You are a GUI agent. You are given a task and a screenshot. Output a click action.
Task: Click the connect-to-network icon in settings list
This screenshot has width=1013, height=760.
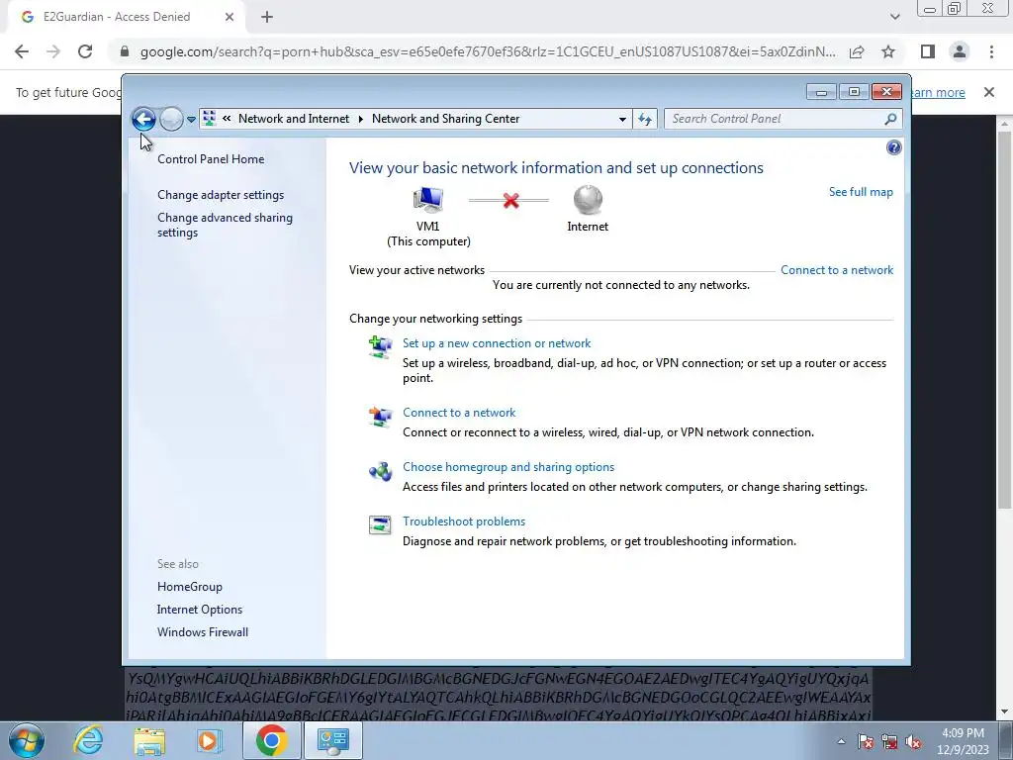click(x=380, y=417)
